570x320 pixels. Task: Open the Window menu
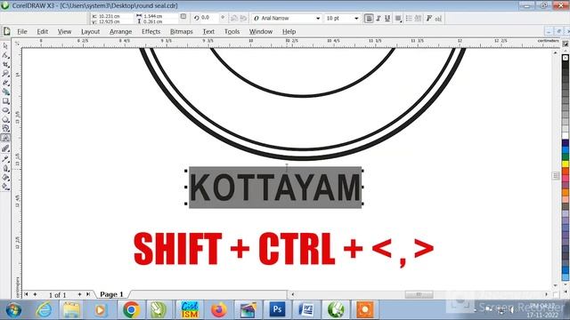pyautogui.click(x=261, y=32)
